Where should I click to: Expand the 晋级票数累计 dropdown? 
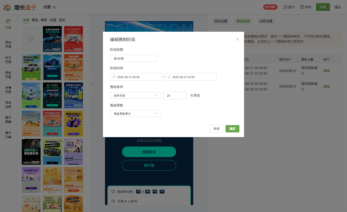pyautogui.click(x=135, y=114)
